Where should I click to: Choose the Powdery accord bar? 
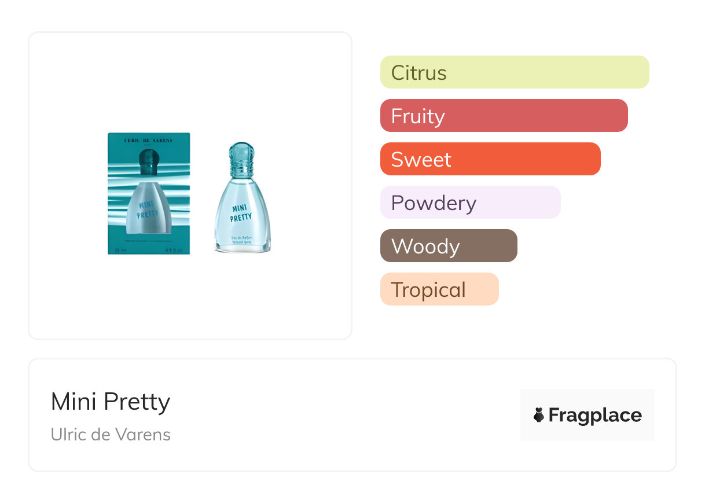point(470,203)
